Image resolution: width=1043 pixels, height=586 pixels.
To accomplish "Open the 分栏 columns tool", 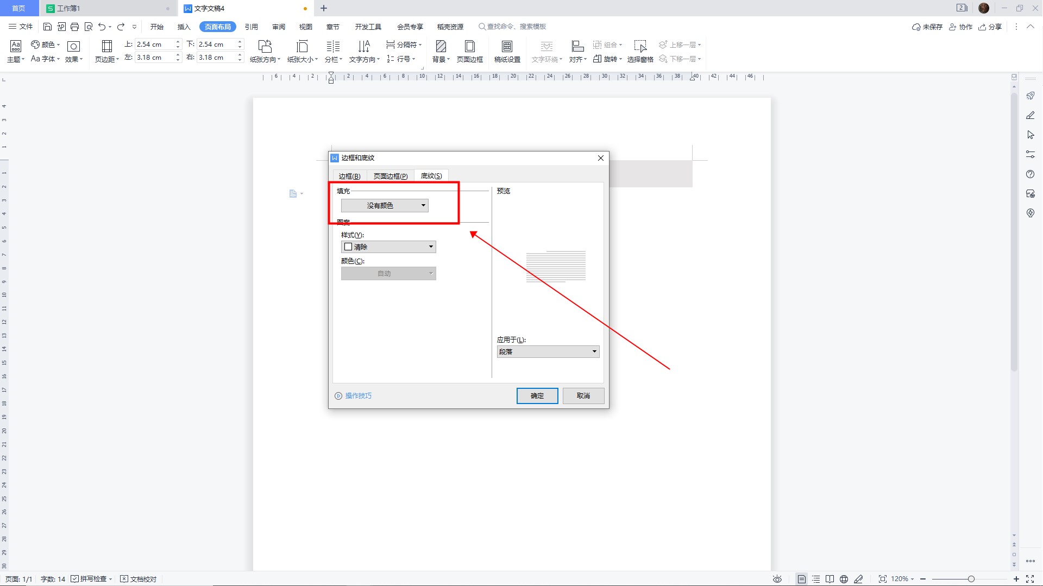I will pyautogui.click(x=333, y=47).
